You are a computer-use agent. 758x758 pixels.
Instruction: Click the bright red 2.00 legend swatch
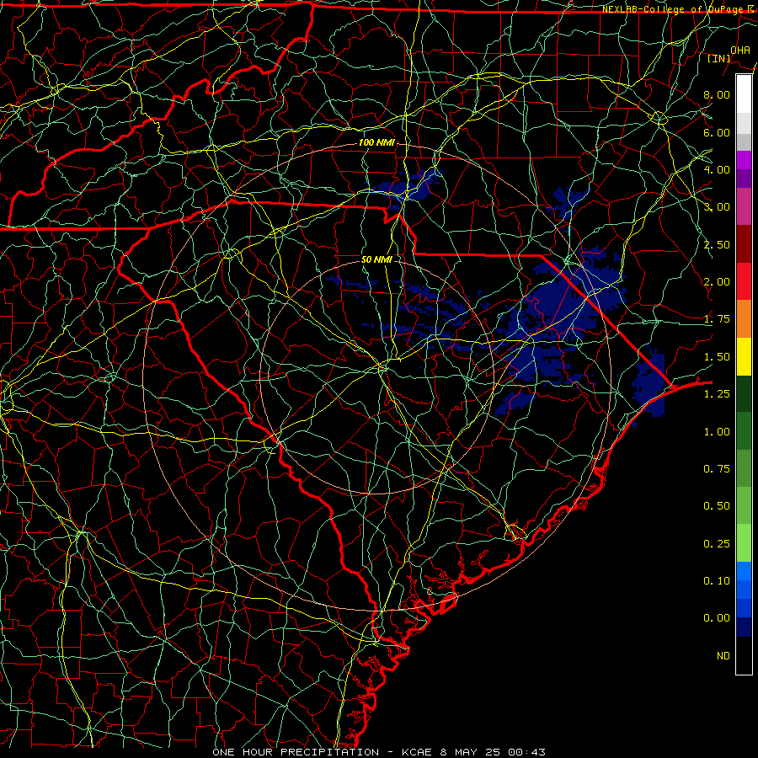tap(744, 281)
